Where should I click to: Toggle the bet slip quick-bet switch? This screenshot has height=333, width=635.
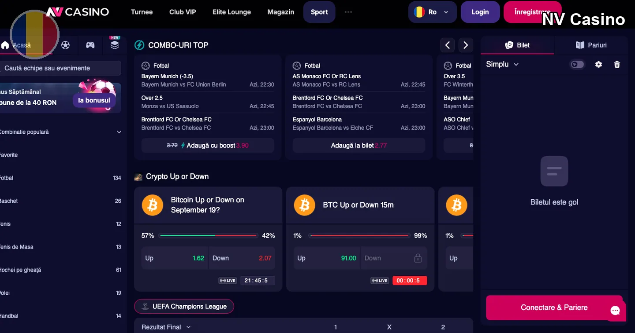coord(577,65)
